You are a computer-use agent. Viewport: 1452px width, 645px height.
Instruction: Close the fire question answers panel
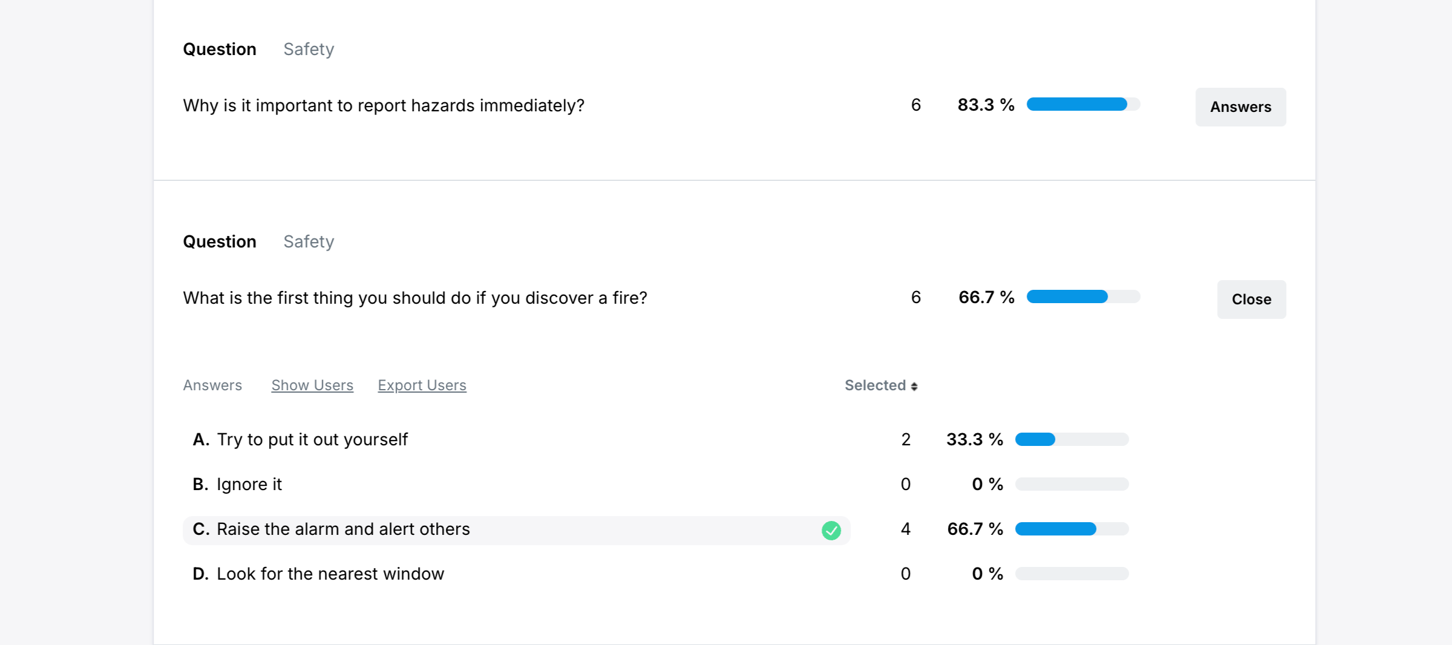(x=1251, y=300)
